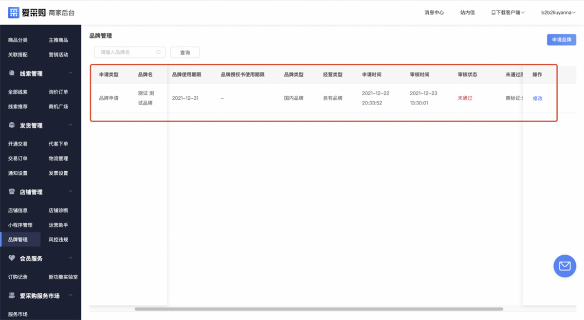Open 全部线索 menu item
This screenshot has width=584, height=320.
tap(18, 92)
